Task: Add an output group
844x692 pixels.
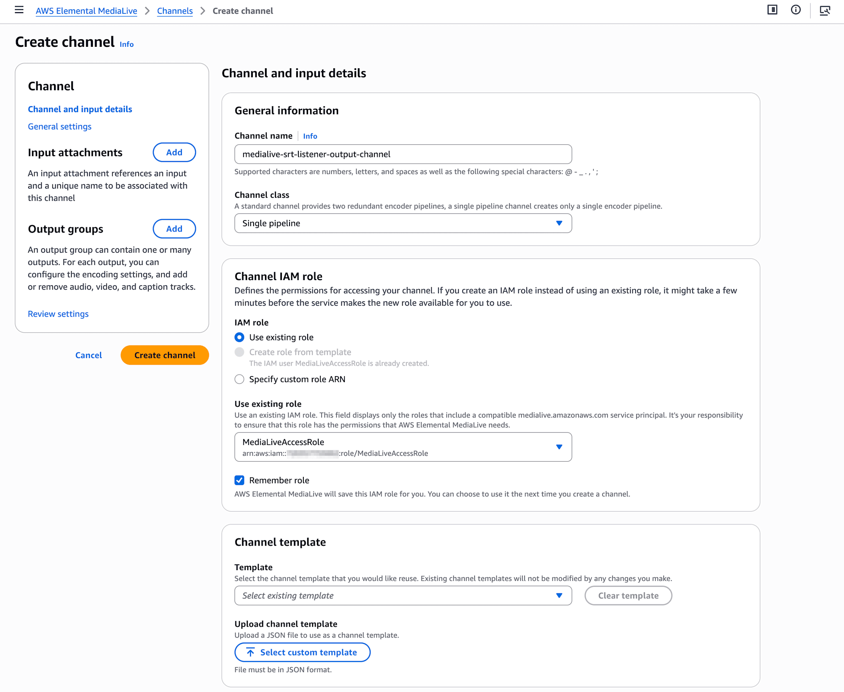Action: pyautogui.click(x=174, y=229)
